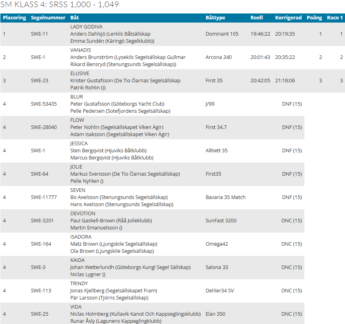
Task: Click sail number SWE-23
Action: (39, 80)
